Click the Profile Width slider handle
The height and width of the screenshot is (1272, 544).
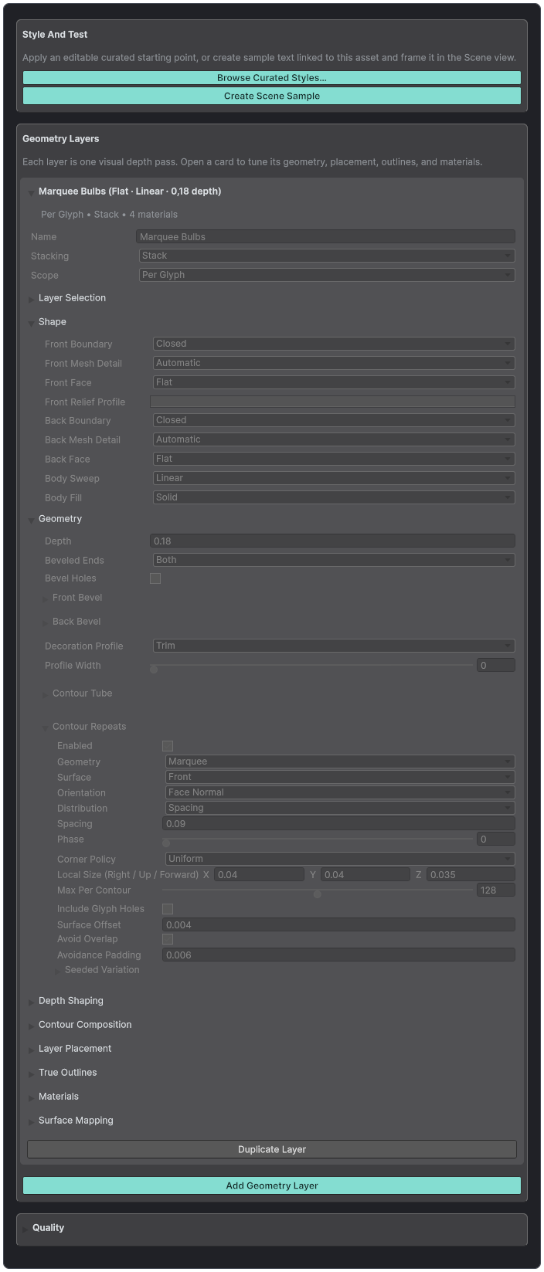tap(154, 669)
